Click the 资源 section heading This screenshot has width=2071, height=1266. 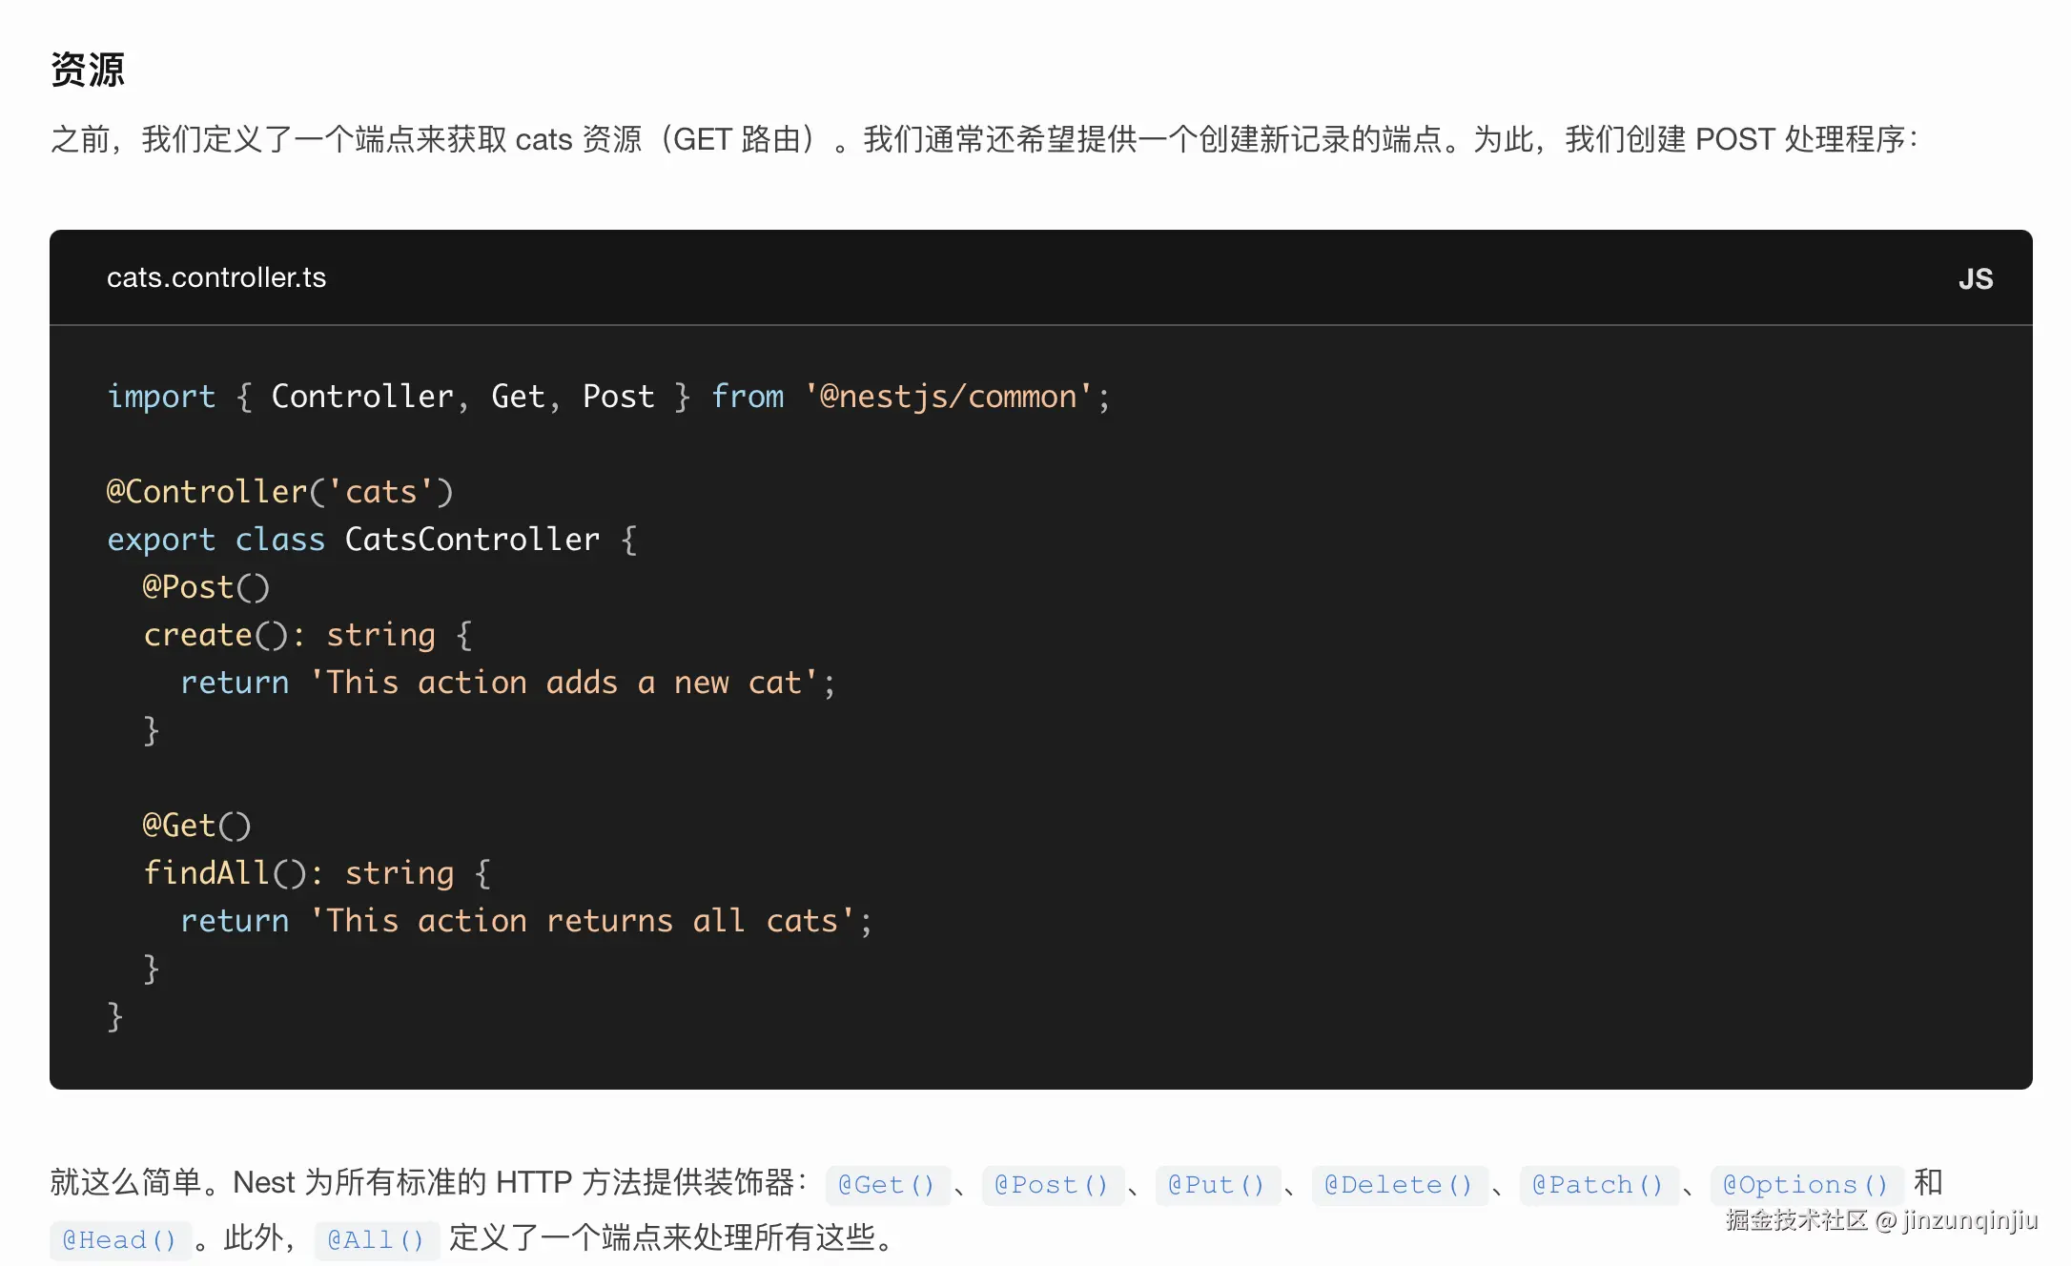[88, 69]
